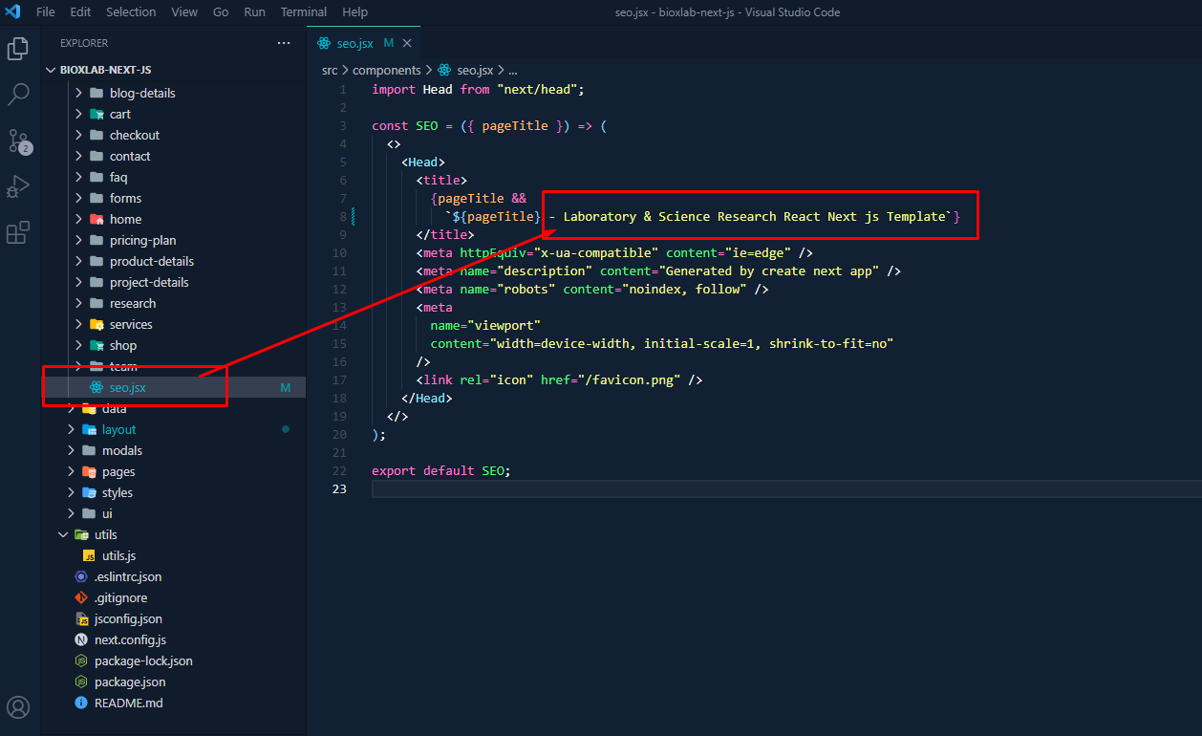Screen dimensions: 1202x736
Task: Click components in the breadcrumb path
Action: 386,70
